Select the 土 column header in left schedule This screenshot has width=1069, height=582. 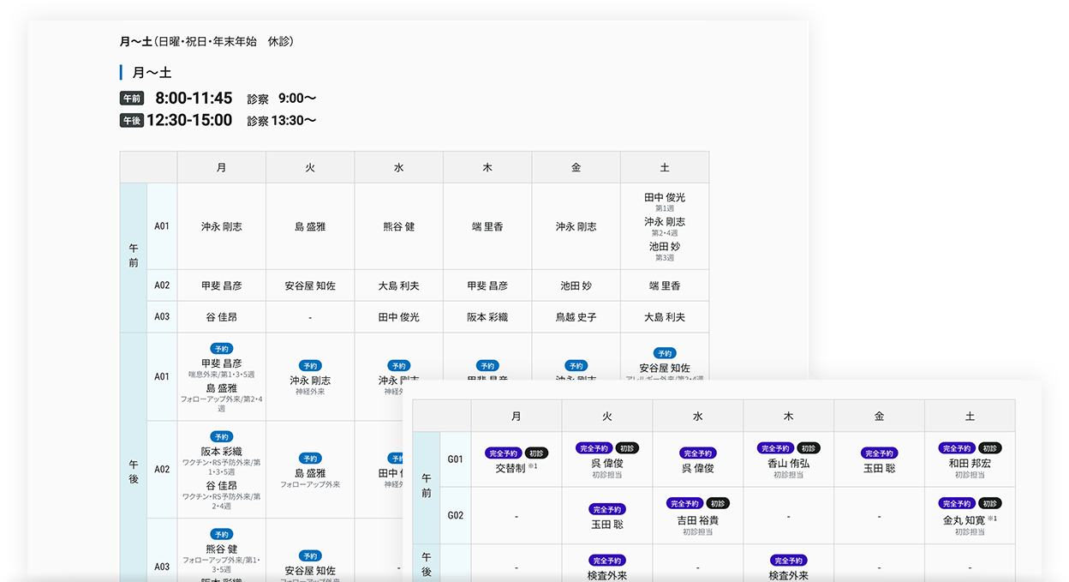666,166
